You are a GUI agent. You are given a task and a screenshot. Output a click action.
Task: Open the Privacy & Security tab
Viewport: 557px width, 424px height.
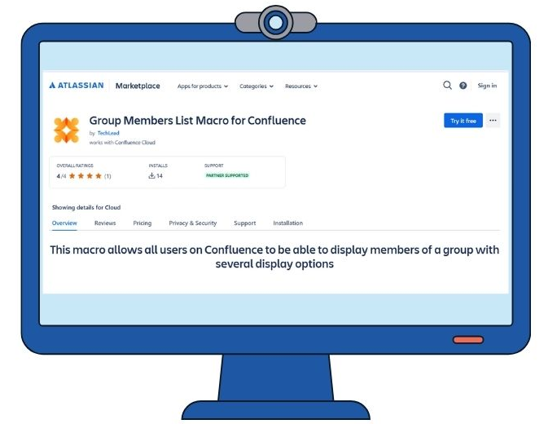[192, 223]
